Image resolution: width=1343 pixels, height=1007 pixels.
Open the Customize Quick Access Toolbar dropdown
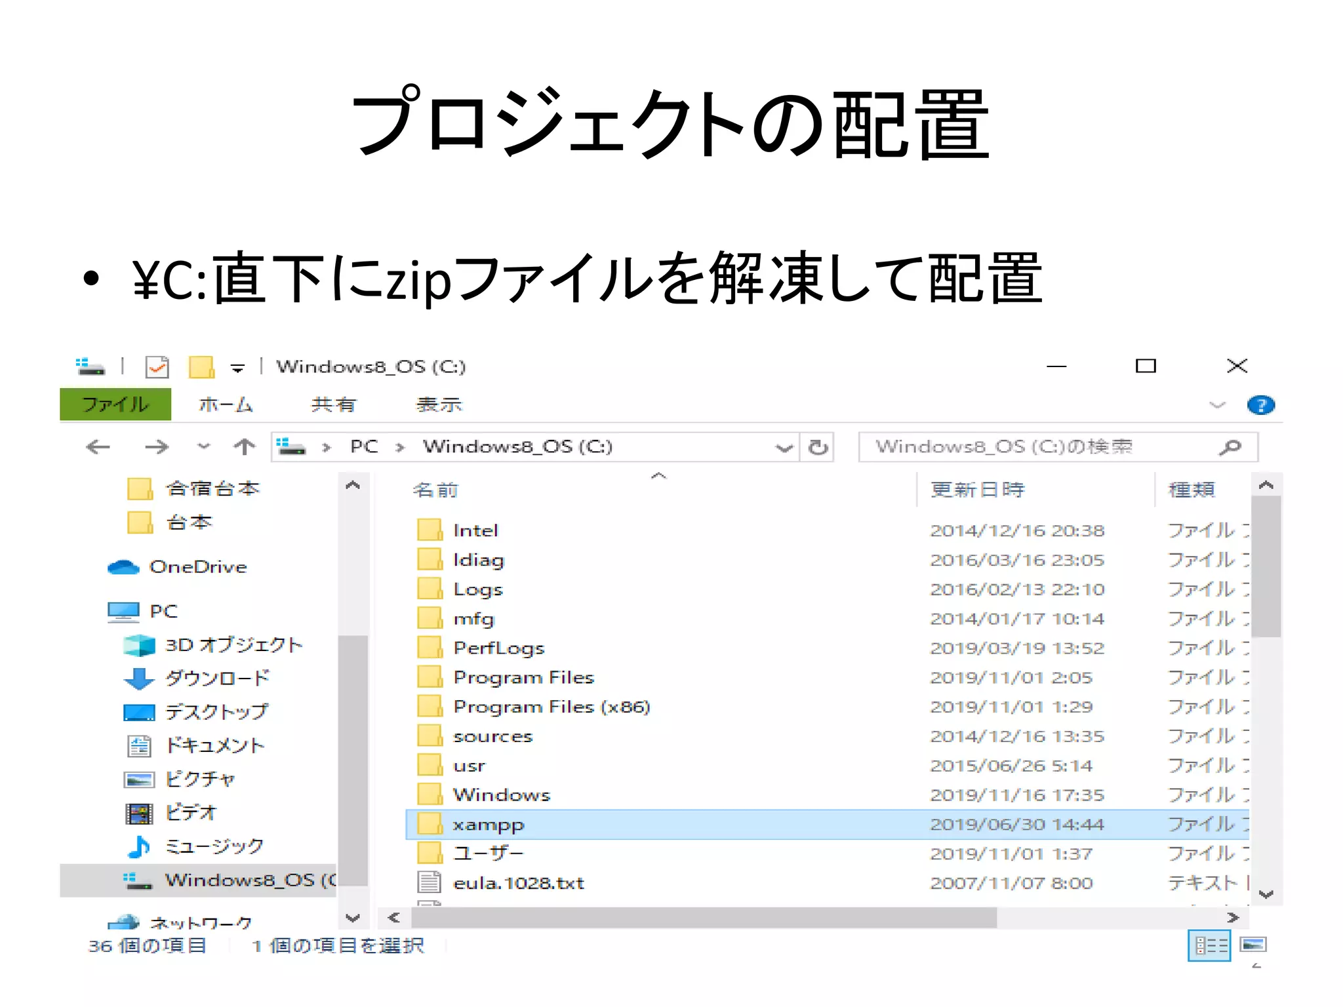click(237, 368)
